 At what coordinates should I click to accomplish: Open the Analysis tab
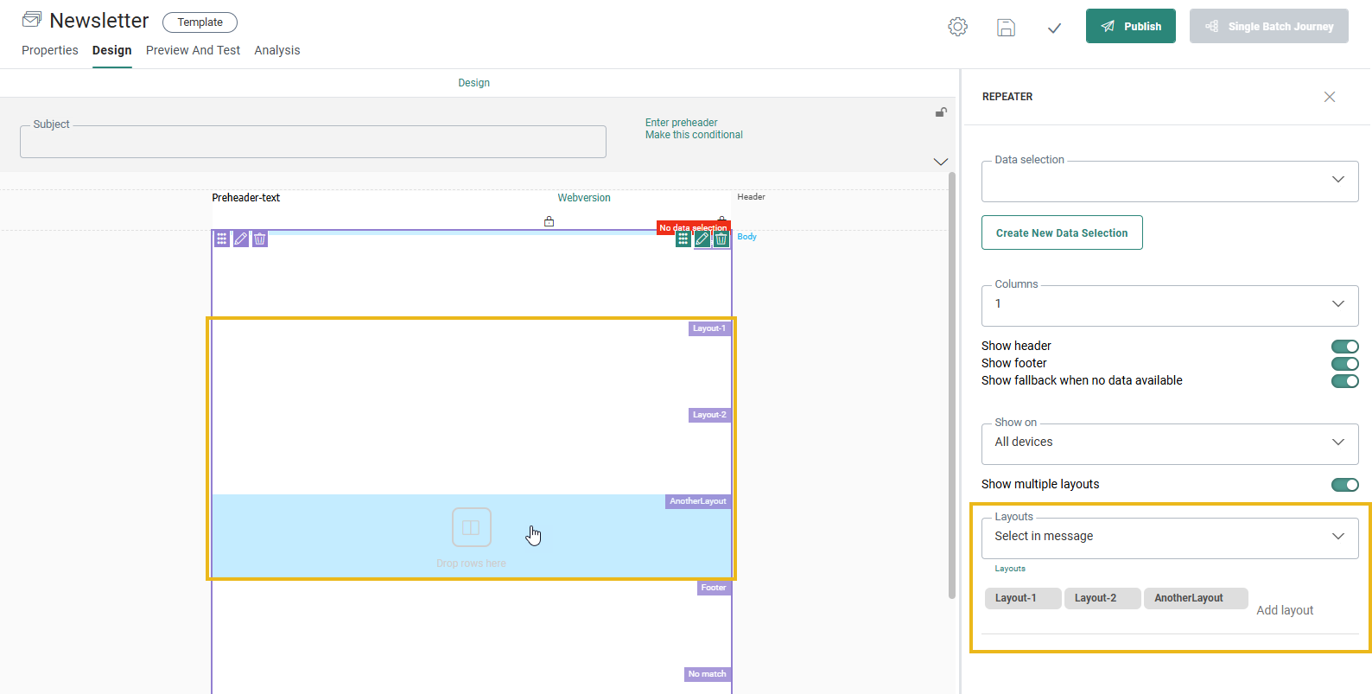pos(277,50)
